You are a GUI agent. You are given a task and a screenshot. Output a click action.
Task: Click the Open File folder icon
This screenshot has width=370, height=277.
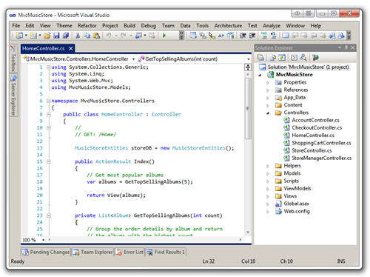click(x=47, y=36)
